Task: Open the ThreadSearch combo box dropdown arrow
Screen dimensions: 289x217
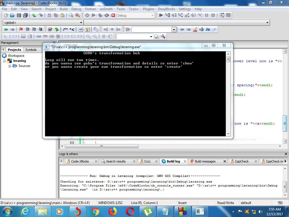Action: click(x=151, y=36)
